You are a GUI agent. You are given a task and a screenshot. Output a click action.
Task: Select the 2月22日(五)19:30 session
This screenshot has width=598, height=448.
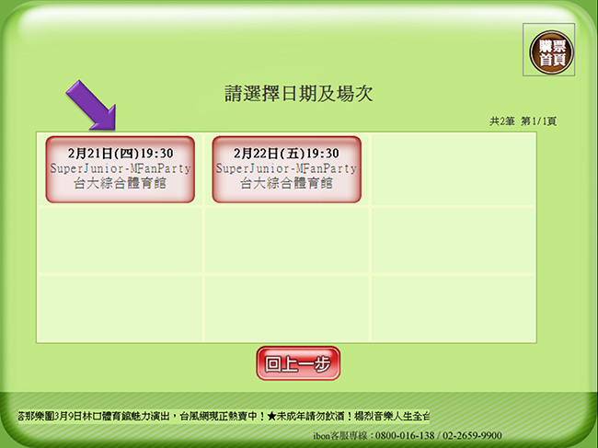286,169
